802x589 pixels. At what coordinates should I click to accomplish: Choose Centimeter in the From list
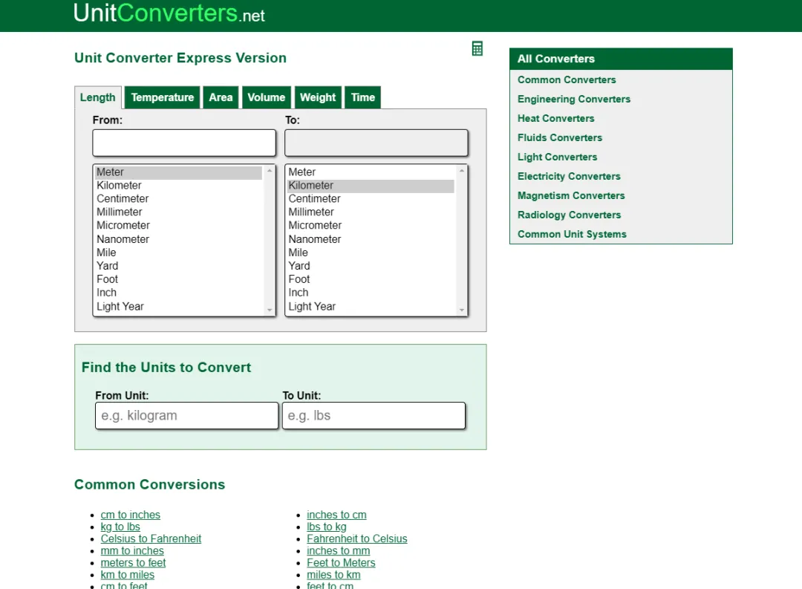click(x=178, y=198)
